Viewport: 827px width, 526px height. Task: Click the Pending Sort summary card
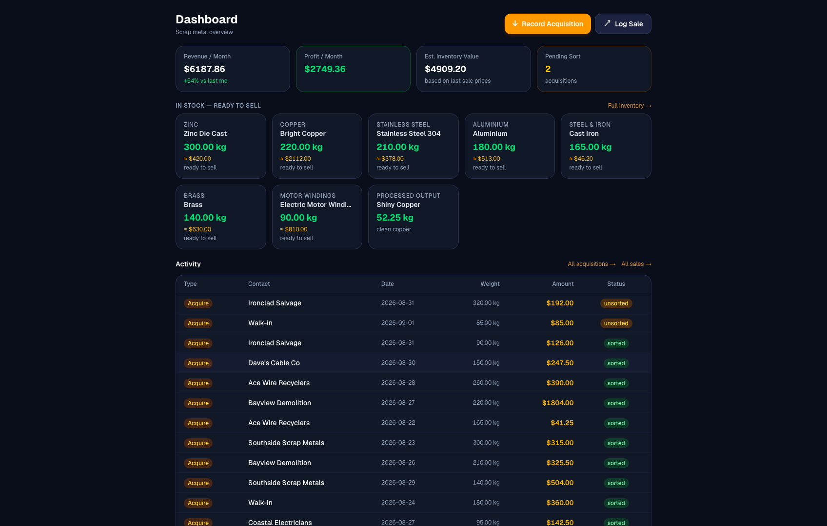pyautogui.click(x=594, y=69)
